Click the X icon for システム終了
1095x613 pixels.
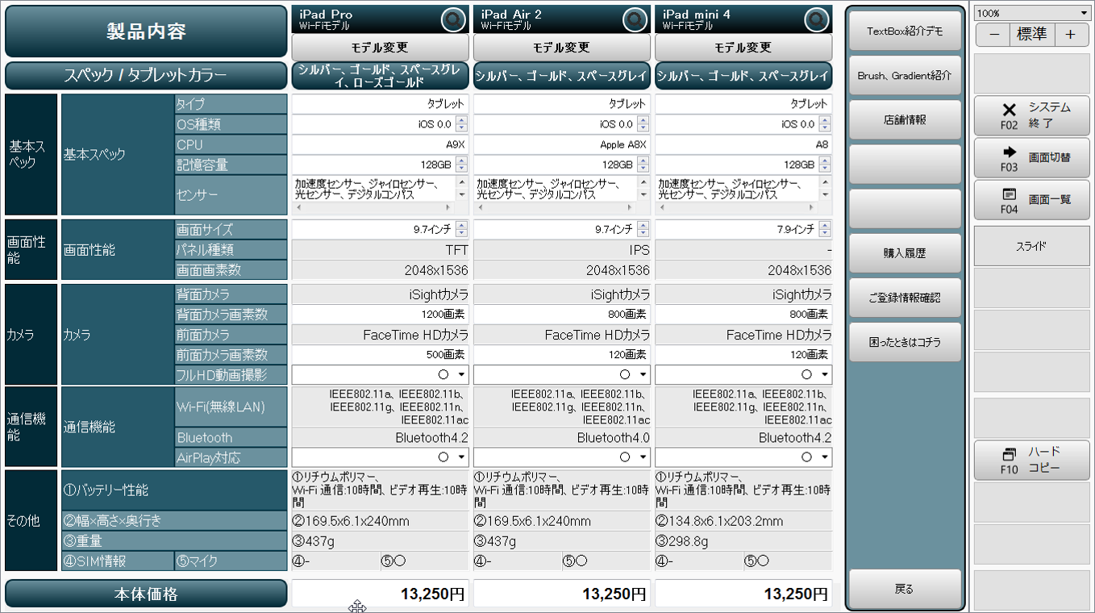(x=1009, y=111)
